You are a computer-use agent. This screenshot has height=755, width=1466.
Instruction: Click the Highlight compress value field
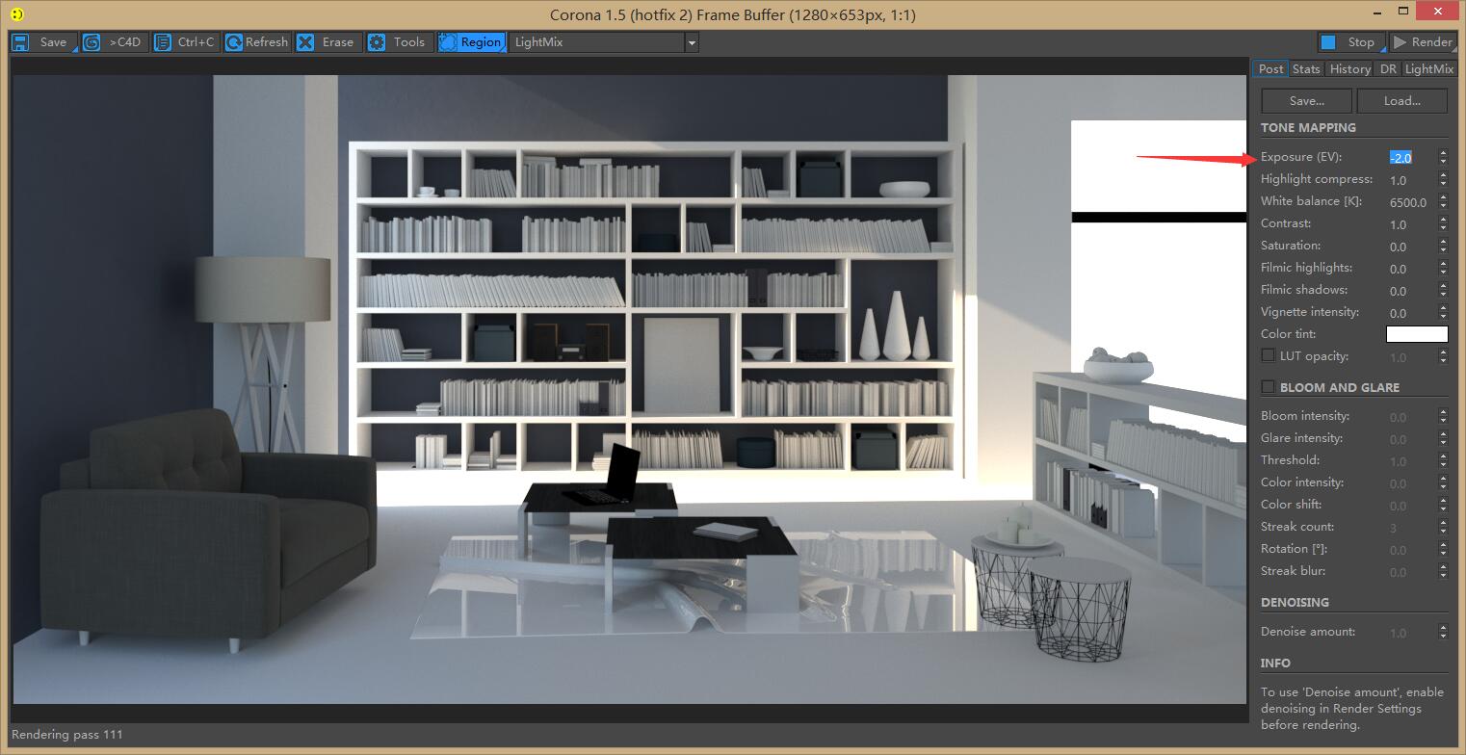[x=1411, y=180]
